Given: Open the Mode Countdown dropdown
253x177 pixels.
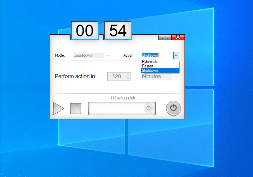Looking at the screenshot, I should [x=92, y=55].
